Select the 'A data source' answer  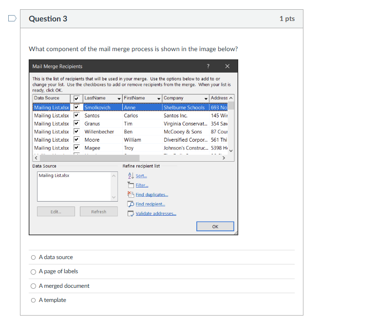pos(34,258)
